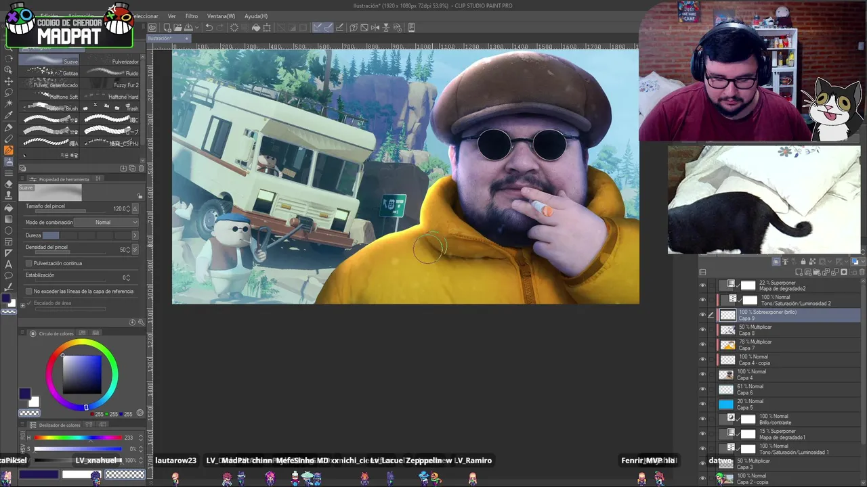Select the Text tool
Viewport: 867px width, 487px height.
[x=9, y=264]
